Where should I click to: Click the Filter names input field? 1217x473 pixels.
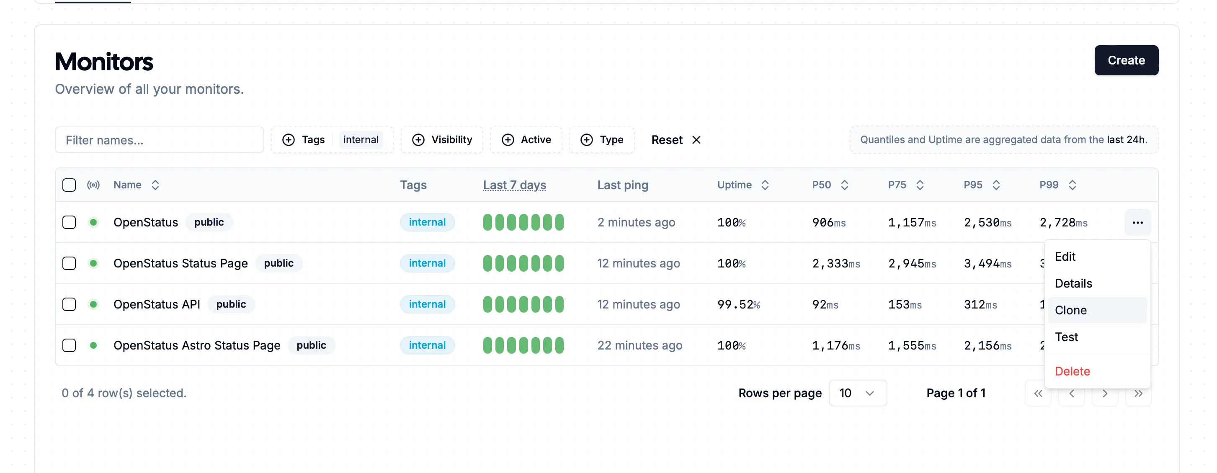[x=159, y=139]
